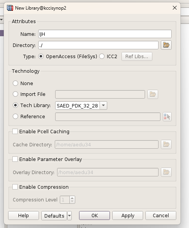Click the New Library title bar icon
This screenshot has height=228, width=189.
pos(10,8)
